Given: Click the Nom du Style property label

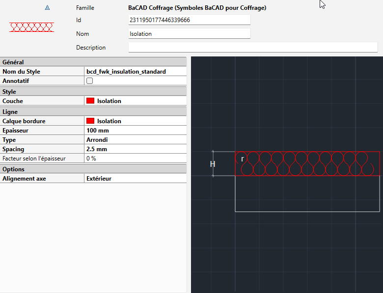Looking at the screenshot, I should pos(21,72).
